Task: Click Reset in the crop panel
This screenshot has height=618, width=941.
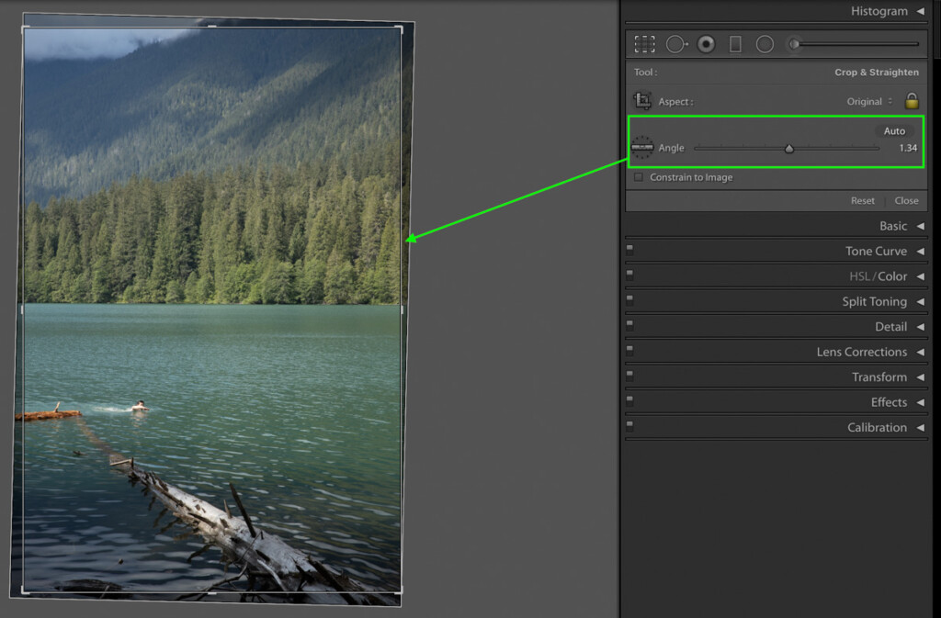Action: 862,201
